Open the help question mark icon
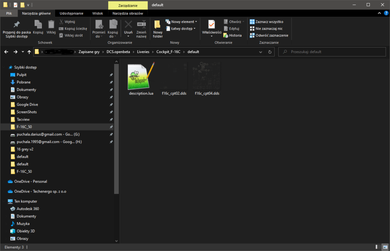Image resolution: width=390 pixels, height=251 pixels. [x=386, y=13]
